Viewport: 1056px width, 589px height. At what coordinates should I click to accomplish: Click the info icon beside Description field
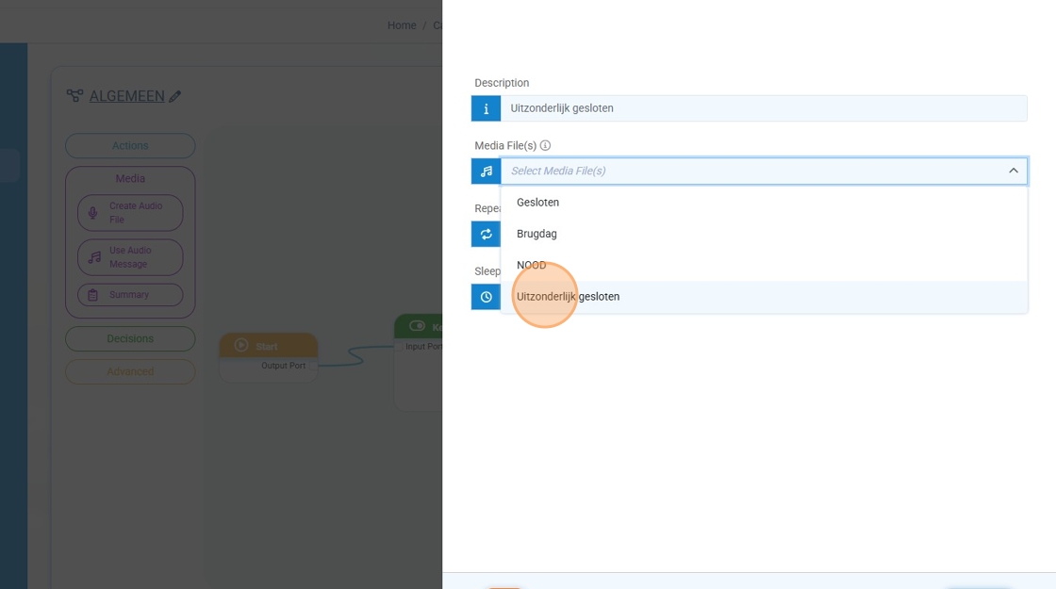coord(486,108)
